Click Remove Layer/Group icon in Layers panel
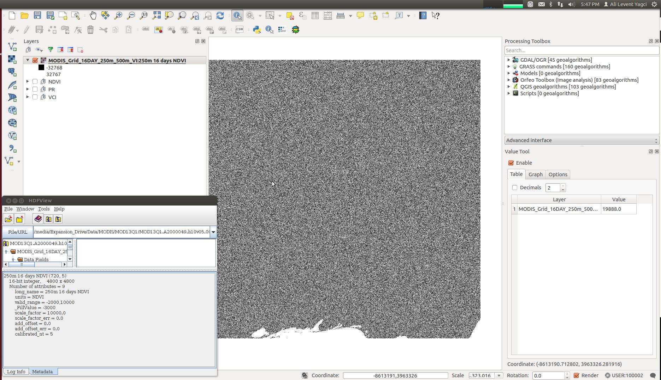The height and width of the screenshot is (380, 661). pos(80,50)
